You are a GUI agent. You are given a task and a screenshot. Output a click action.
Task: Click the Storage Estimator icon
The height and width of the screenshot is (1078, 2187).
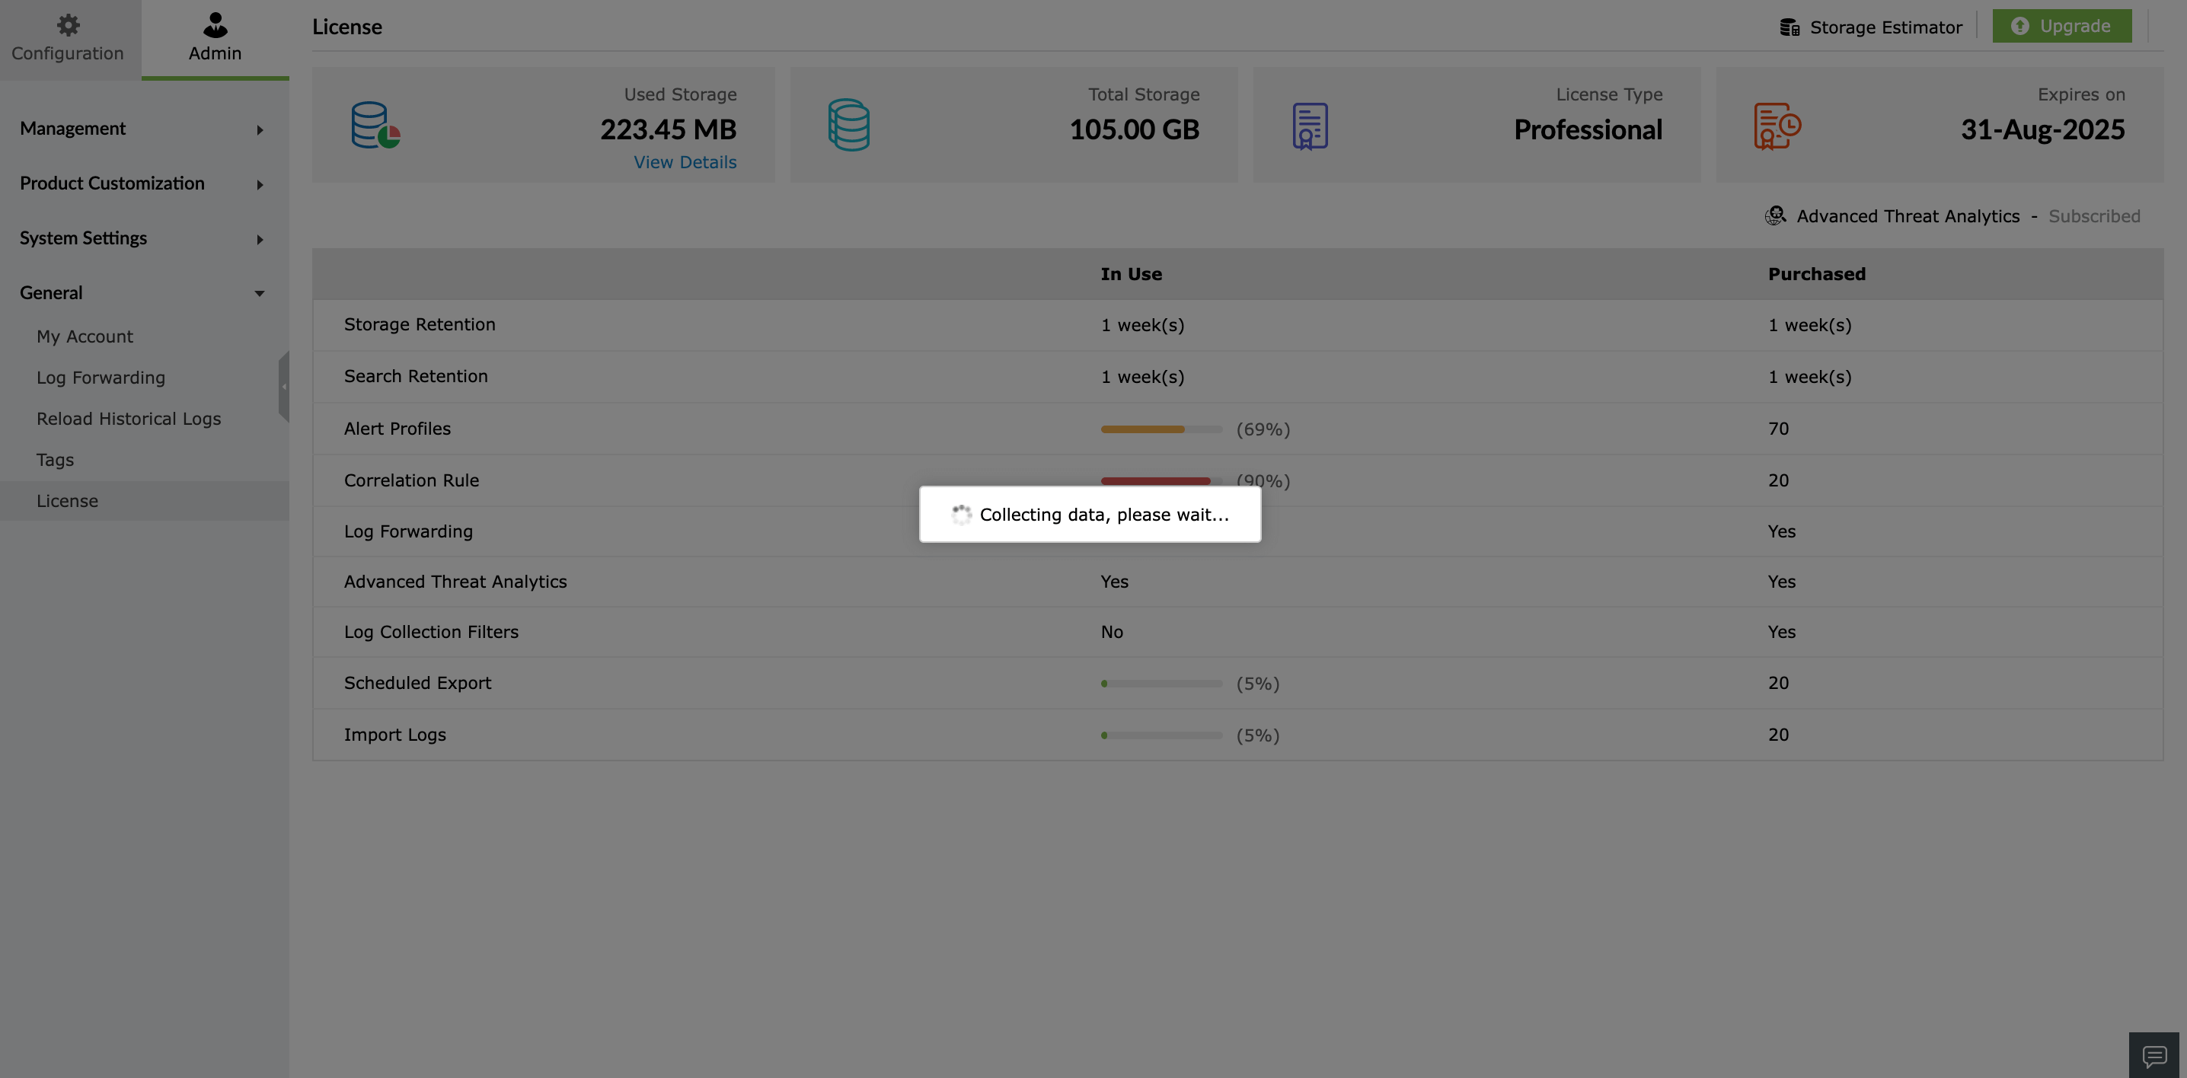[x=1790, y=27]
